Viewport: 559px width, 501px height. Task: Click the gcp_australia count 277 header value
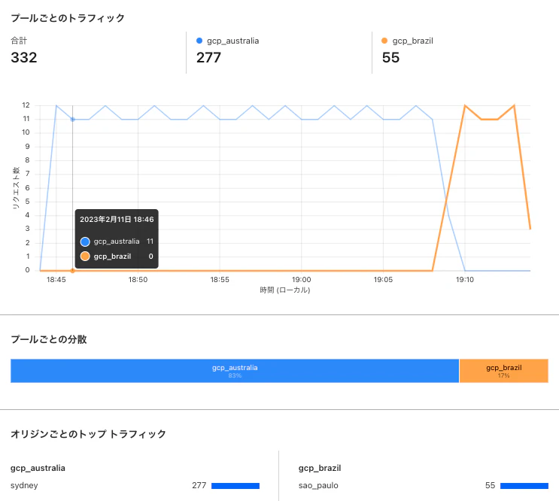[x=209, y=57]
